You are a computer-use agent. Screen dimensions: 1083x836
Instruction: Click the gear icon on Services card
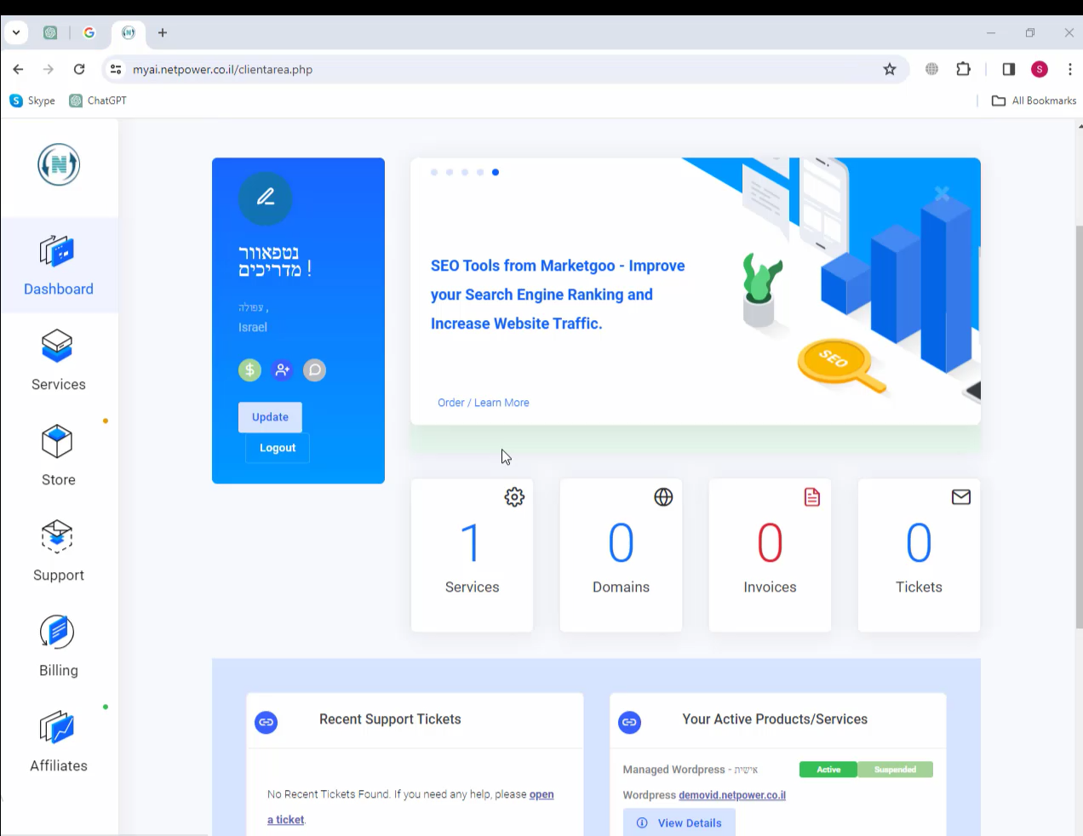point(514,497)
